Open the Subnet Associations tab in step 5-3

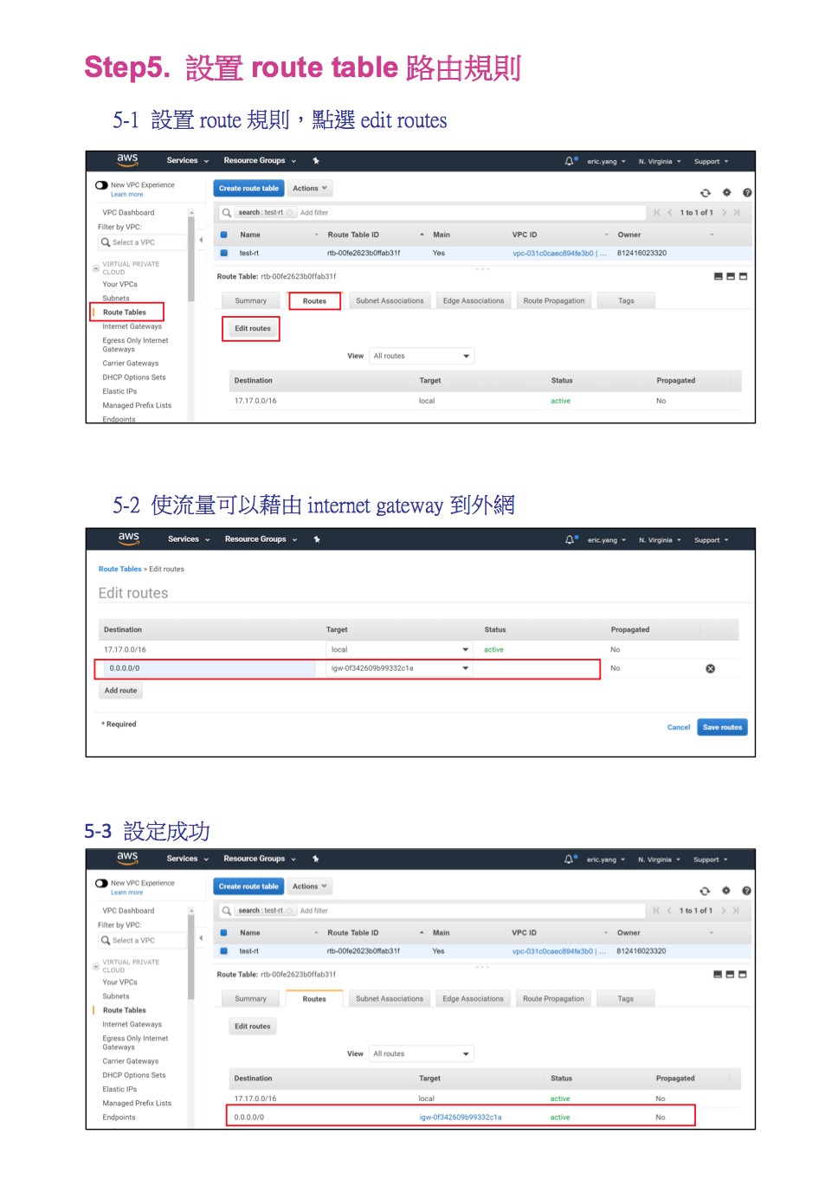[x=390, y=999]
